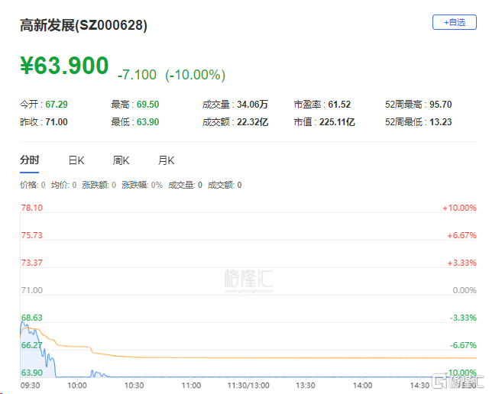Click the current price ¥63.900
489x394 pixels.
click(x=65, y=66)
